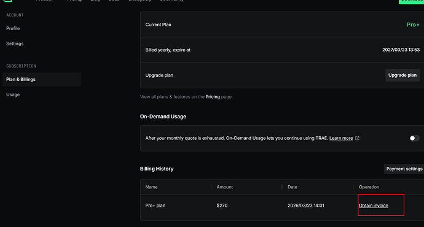Image resolution: width=424 pixels, height=227 pixels.
Task: Open the Profile account page
Action: click(x=13, y=28)
